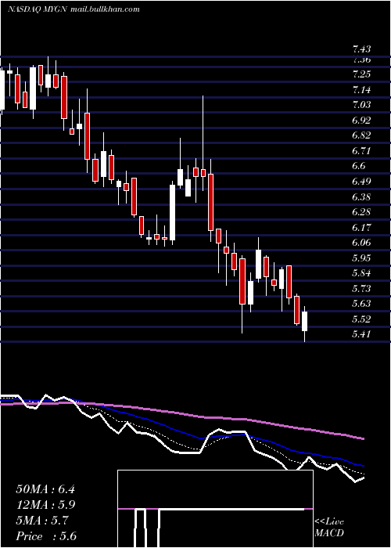
Task: Click the 6.17 price axis label
Action: pyautogui.click(x=361, y=228)
